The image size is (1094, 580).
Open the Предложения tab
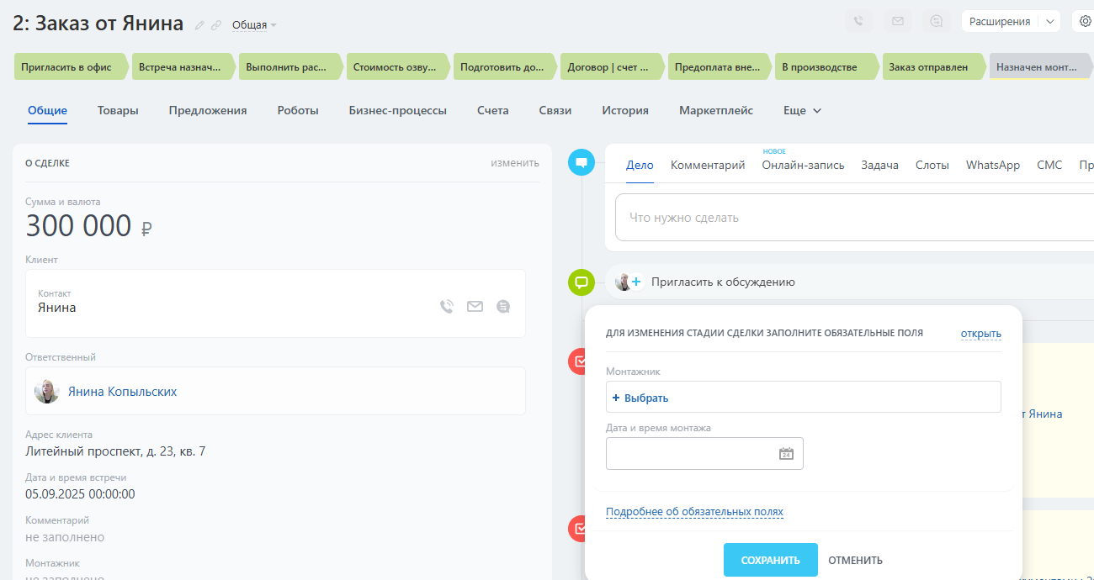(x=208, y=110)
